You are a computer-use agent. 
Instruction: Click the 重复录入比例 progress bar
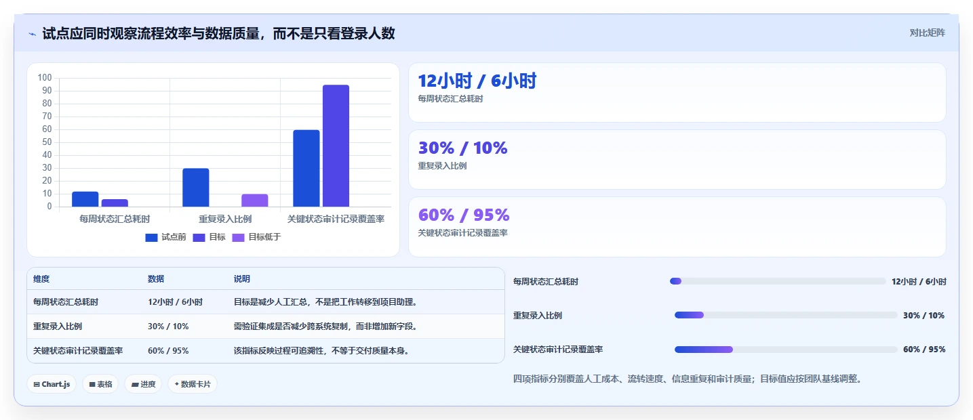786,315
